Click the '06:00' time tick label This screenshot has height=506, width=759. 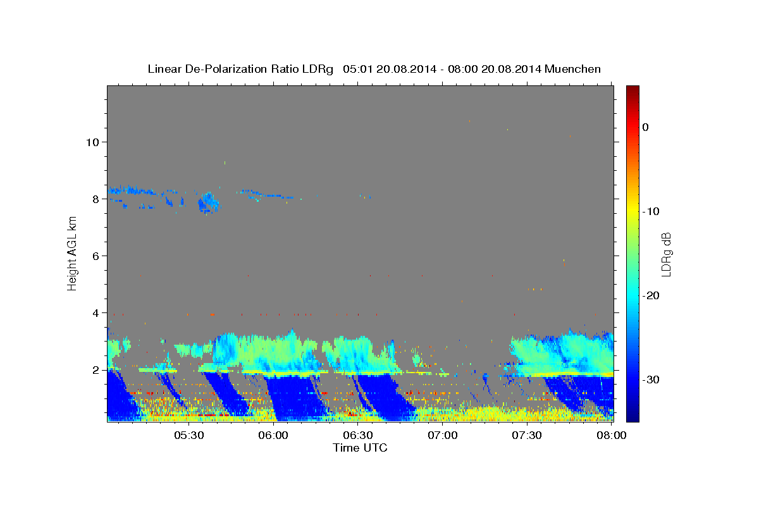tap(274, 435)
